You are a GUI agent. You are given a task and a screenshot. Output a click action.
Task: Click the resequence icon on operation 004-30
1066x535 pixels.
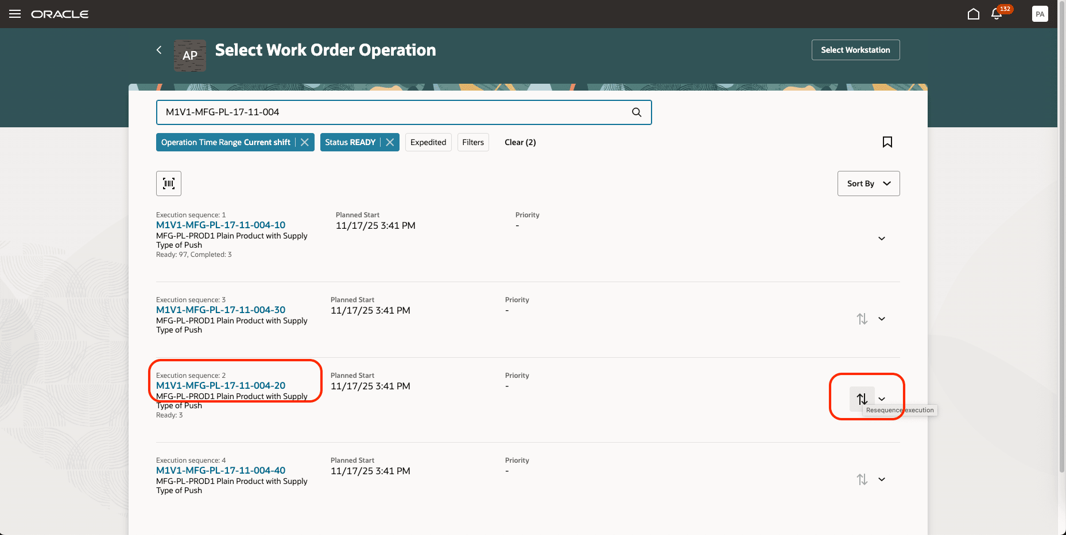coord(862,319)
